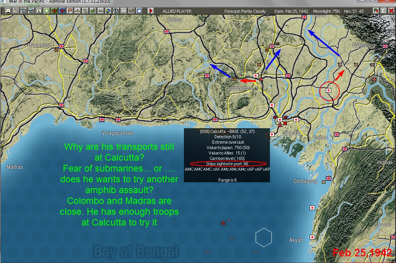396x263 pixels.
Task: Select the amphibious landing toolbar icon
Action: click(101, 11)
